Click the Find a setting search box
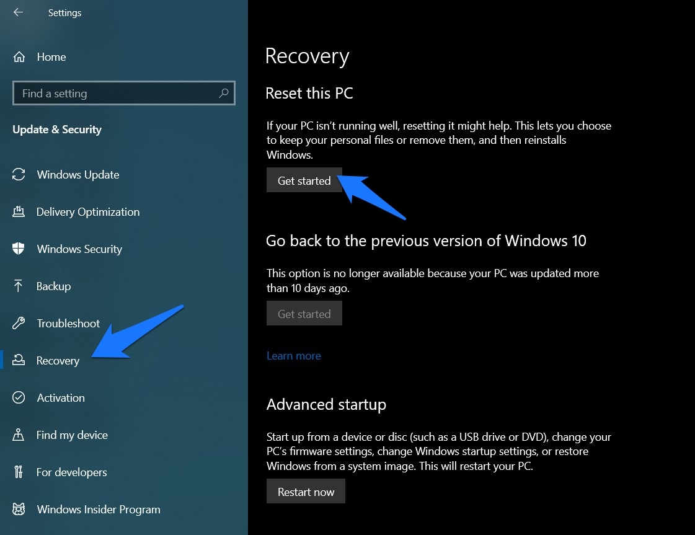The width and height of the screenshot is (695, 535). pos(118,94)
